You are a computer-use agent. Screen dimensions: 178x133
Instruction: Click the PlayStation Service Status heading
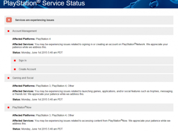click(44, 3)
